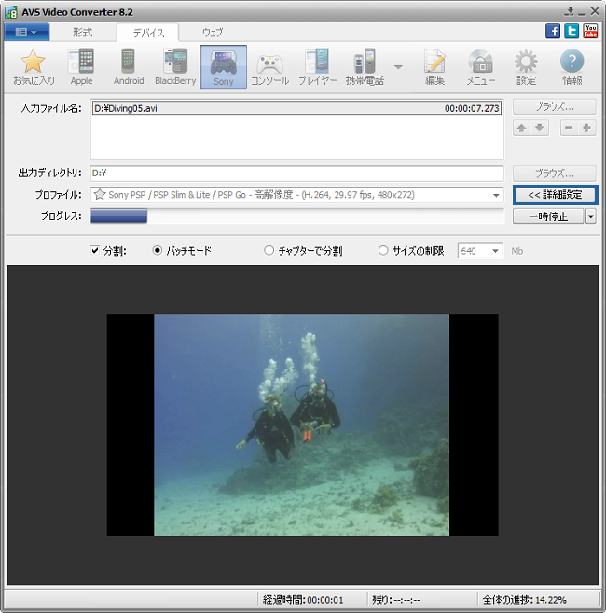Screen dimensions: 606x613
Task: Click the << 詳細設定 button
Action: [x=556, y=195]
